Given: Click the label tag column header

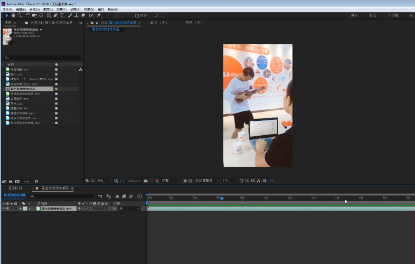Looking at the screenshot, I should click(56, 64).
